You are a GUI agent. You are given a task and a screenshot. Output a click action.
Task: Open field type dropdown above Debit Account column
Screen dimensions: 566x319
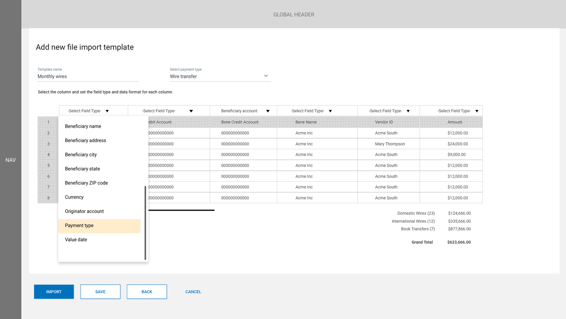coord(168,111)
